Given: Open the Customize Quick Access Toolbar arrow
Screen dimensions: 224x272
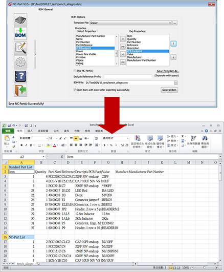Looking at the screenshot, I should 35,125.
